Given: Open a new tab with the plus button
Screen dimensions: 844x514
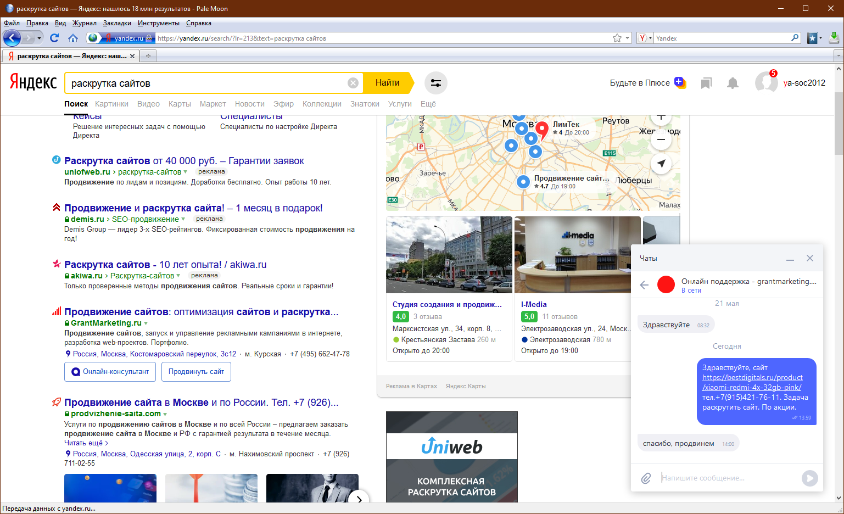Looking at the screenshot, I should 148,56.
